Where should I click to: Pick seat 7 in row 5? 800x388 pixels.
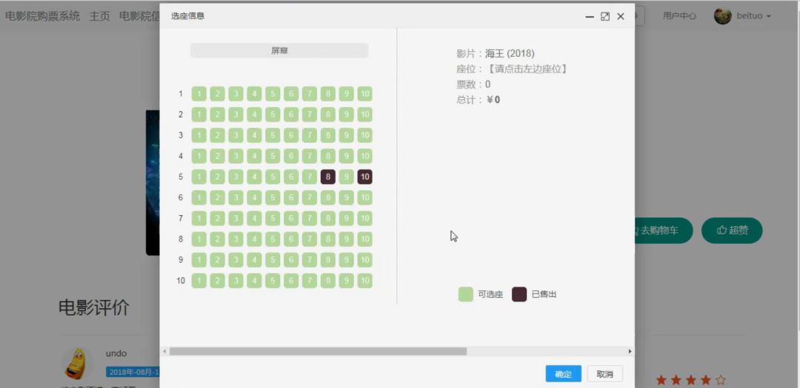click(x=310, y=177)
